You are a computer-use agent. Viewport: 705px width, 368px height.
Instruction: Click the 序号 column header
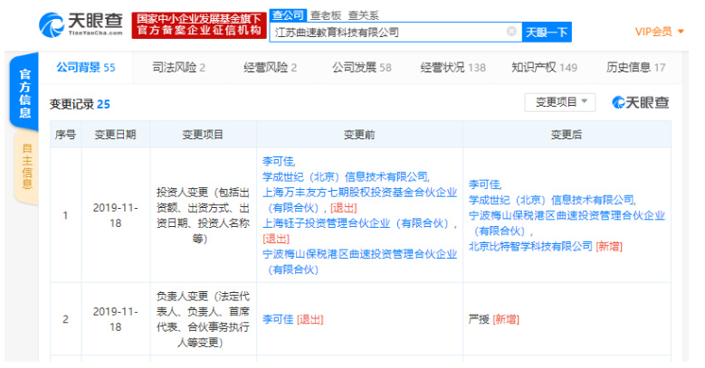(65, 135)
